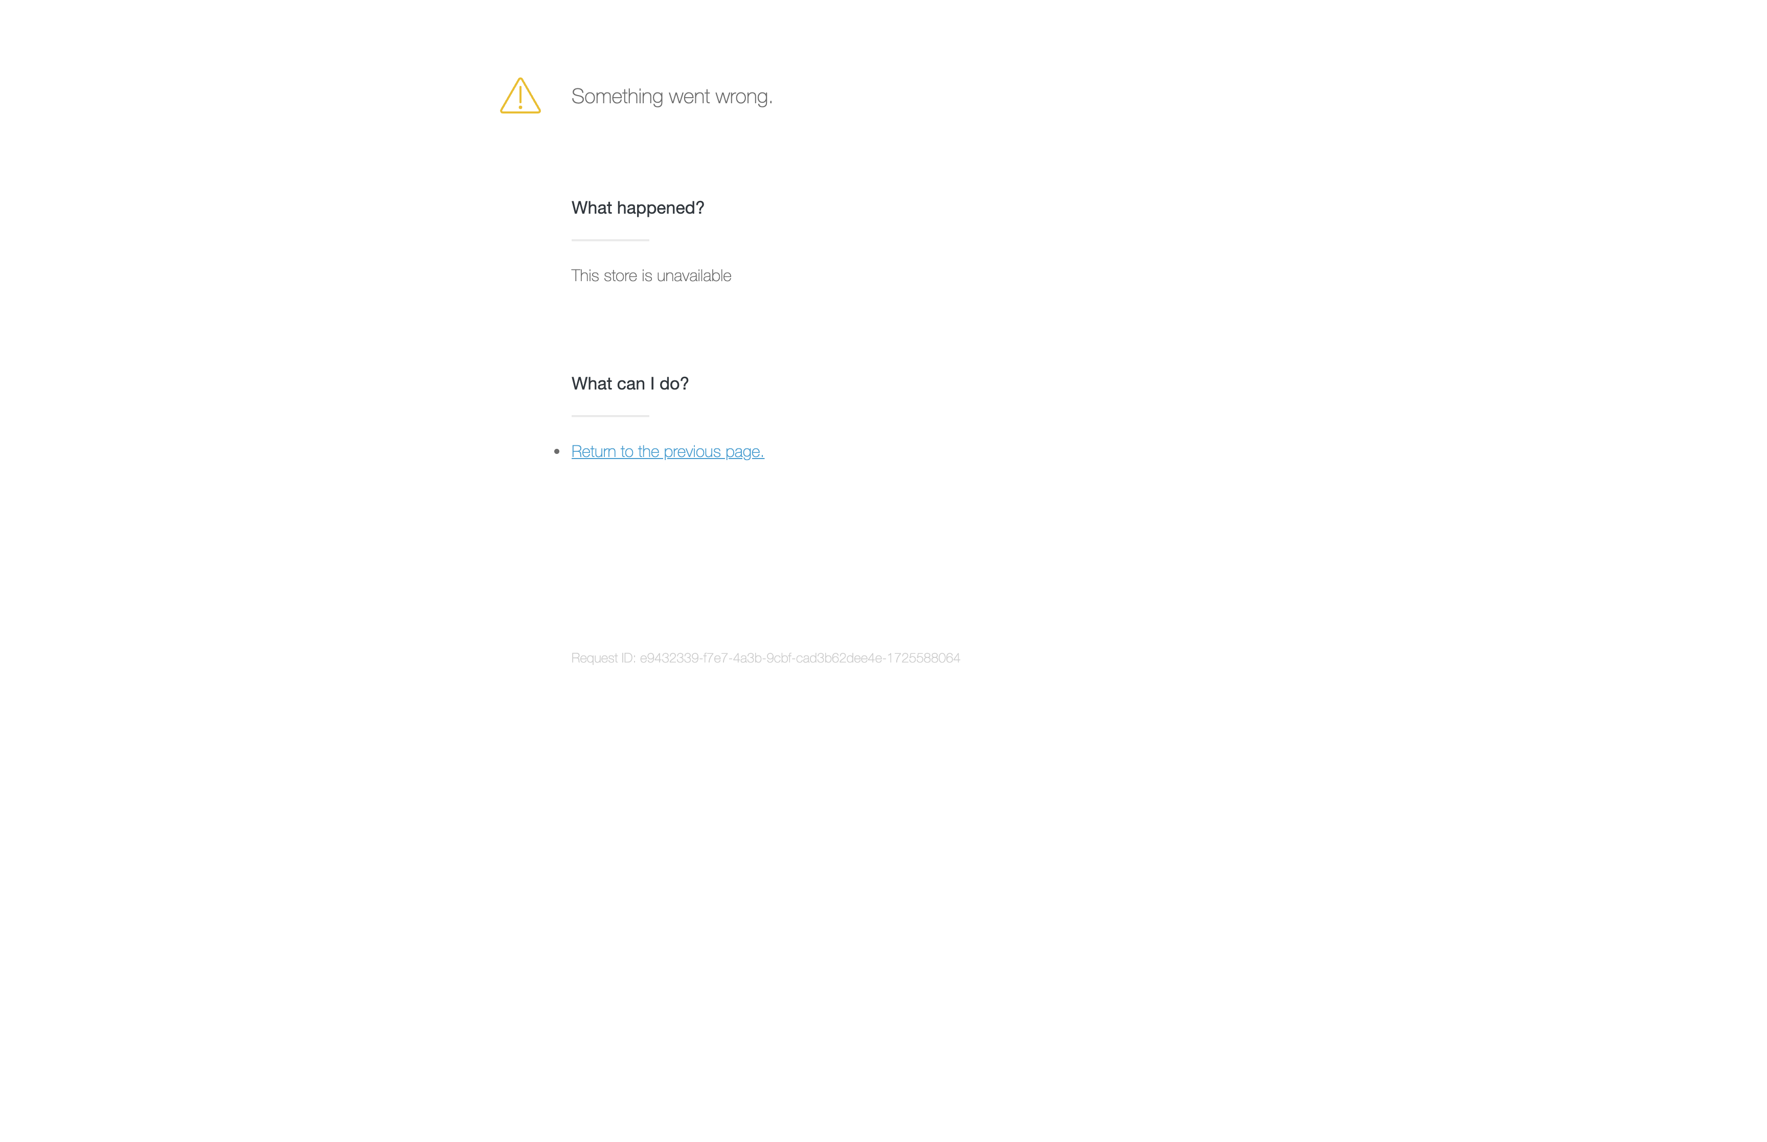Select the bullet point before the return link

click(x=556, y=451)
